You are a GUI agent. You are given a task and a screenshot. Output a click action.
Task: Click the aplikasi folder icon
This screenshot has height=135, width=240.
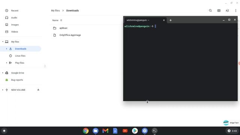coord(55,28)
